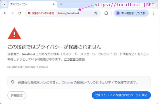Open a new tab with plus button
162x104 pixels.
point(61,4)
